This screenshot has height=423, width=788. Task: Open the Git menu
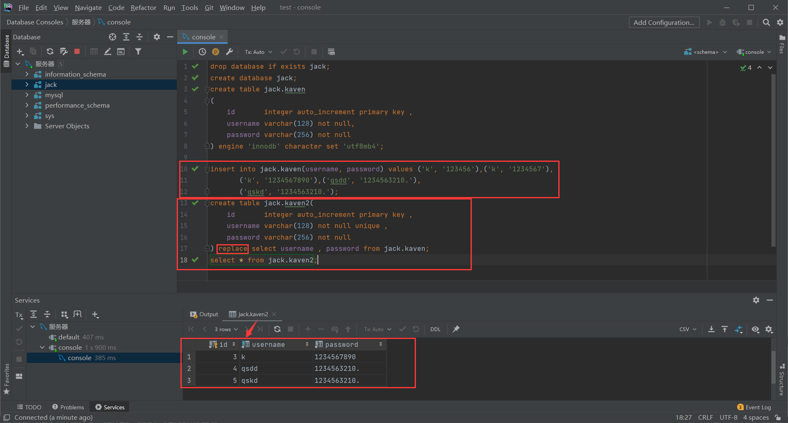coord(209,7)
